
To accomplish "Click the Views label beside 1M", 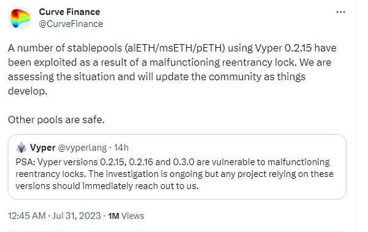I will [x=133, y=216].
